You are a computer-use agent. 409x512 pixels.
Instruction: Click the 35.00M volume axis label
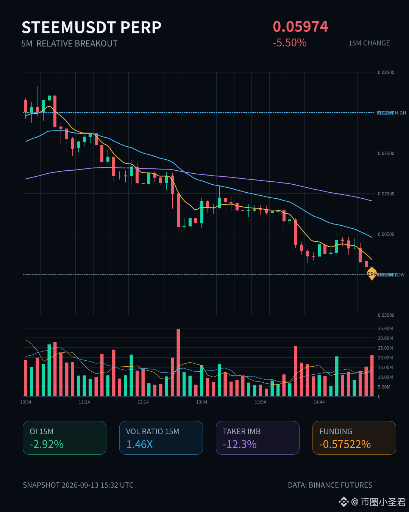click(x=386, y=328)
